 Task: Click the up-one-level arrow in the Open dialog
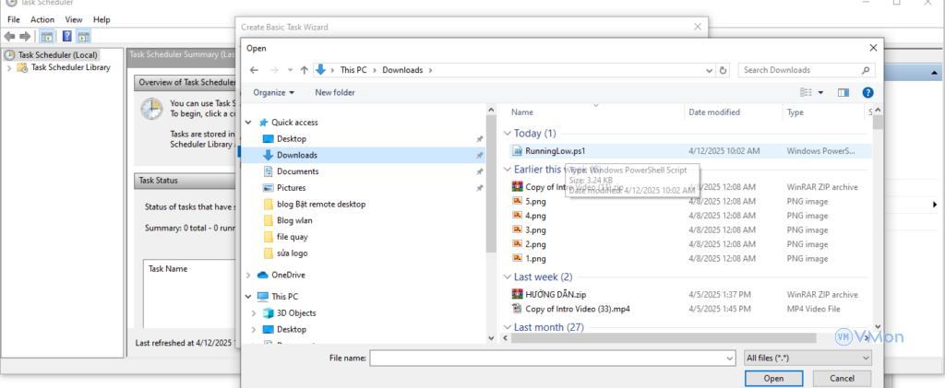(x=304, y=70)
